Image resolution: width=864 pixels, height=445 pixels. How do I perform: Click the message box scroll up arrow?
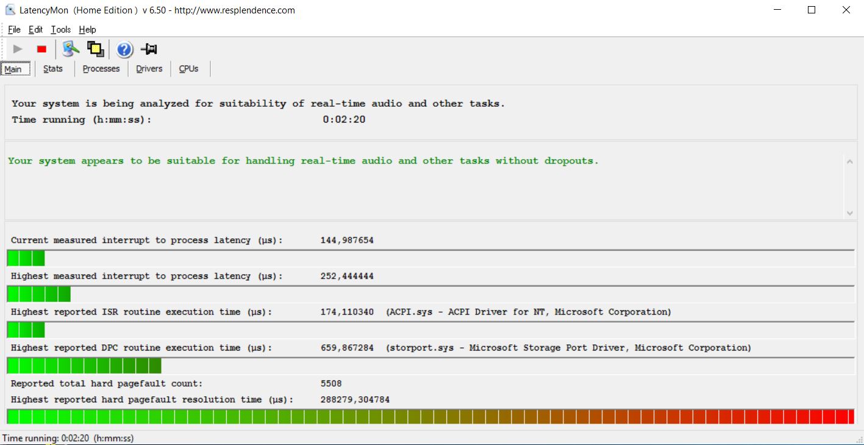850,161
